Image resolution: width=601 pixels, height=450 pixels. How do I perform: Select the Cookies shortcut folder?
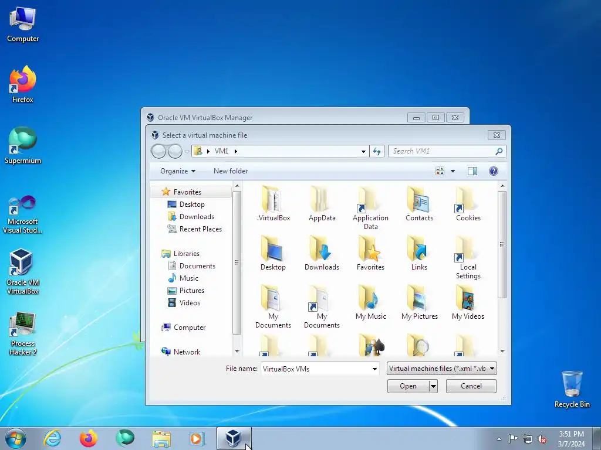click(x=468, y=204)
